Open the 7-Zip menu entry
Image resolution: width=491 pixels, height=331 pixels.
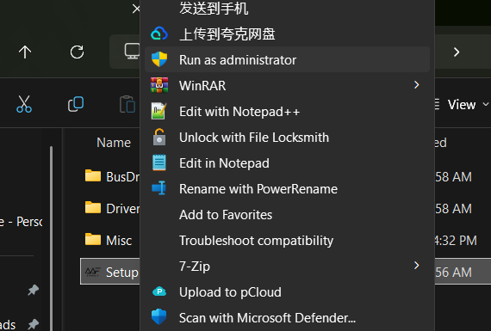287,266
